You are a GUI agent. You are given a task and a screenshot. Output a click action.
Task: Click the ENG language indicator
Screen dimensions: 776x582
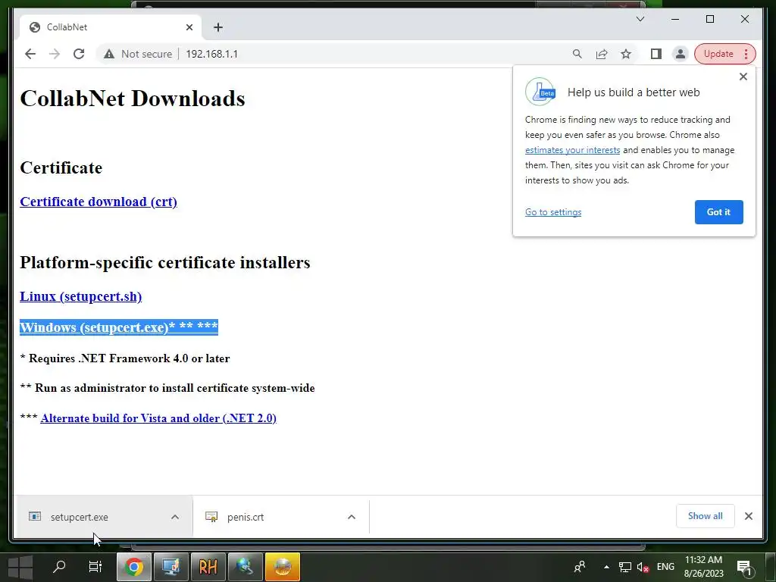click(x=665, y=567)
